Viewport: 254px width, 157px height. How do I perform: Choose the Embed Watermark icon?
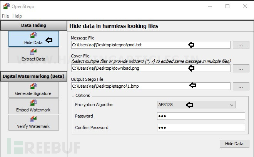[33, 103]
